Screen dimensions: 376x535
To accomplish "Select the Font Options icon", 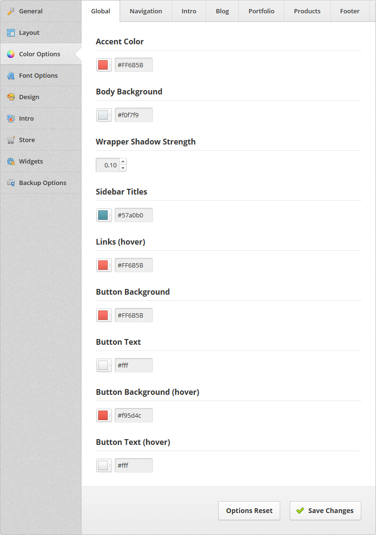I will point(11,76).
